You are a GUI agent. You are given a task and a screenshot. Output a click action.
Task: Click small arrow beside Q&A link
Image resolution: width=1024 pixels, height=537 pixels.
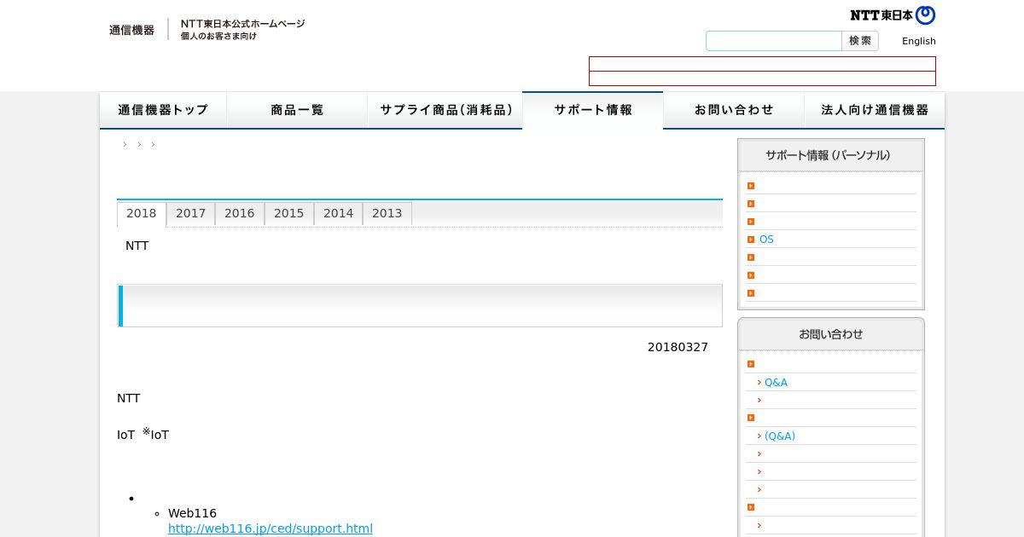(x=759, y=383)
